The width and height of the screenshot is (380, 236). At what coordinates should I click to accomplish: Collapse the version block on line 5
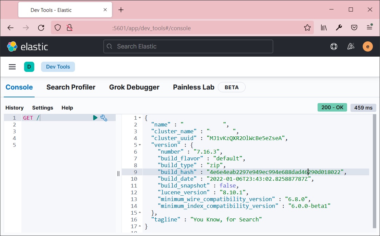pyautogui.click(x=140, y=145)
